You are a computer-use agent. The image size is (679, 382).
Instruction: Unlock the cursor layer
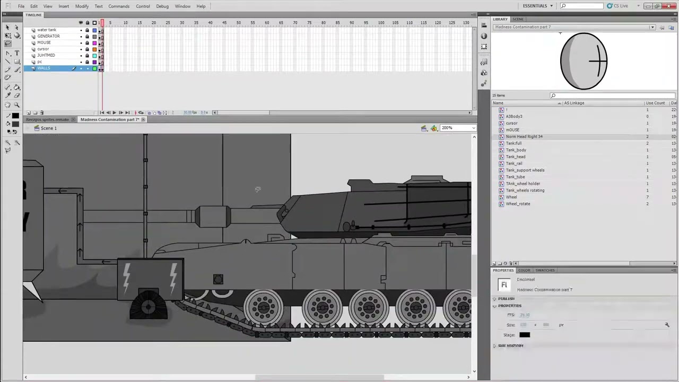[x=88, y=49]
